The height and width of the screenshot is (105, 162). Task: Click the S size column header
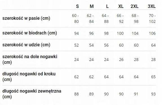[x=77, y=6]
